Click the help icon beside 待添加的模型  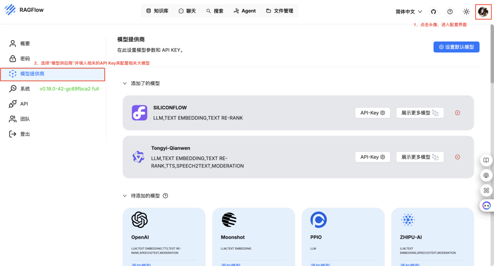[x=166, y=196]
